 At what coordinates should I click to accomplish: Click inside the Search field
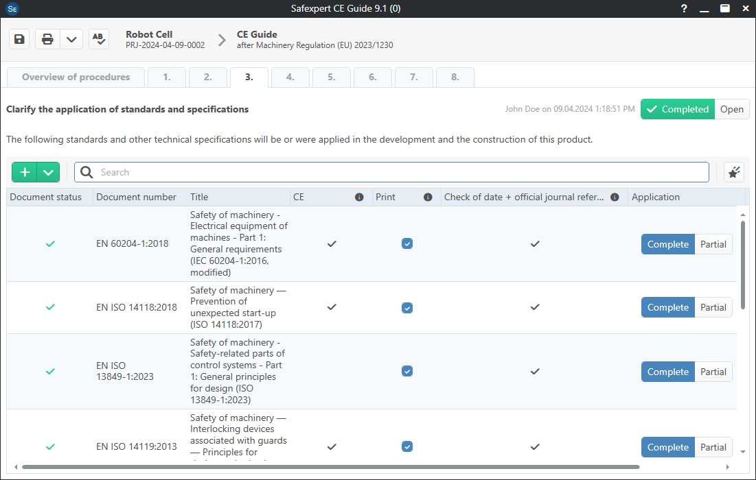tap(391, 172)
